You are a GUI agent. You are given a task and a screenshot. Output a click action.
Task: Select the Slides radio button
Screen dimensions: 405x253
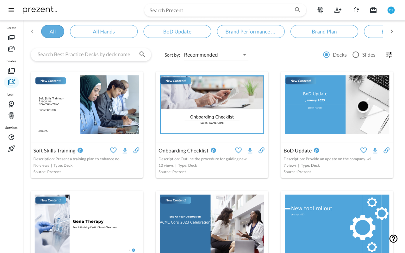pos(356,55)
